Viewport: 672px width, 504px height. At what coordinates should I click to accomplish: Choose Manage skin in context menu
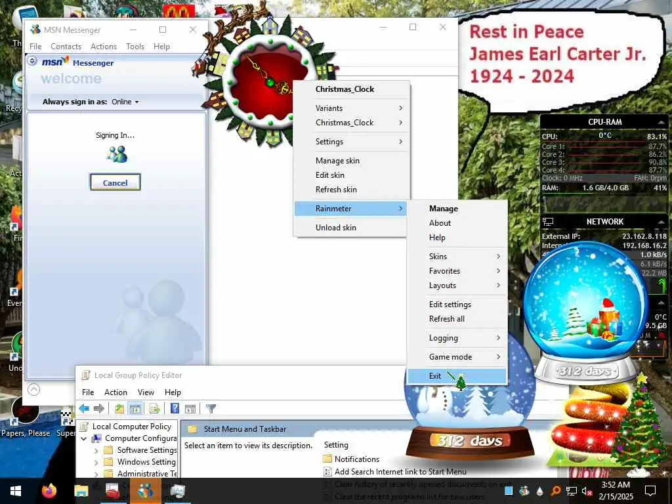(x=352, y=161)
